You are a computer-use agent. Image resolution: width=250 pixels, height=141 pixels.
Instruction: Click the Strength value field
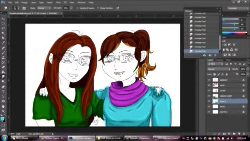point(66,8)
